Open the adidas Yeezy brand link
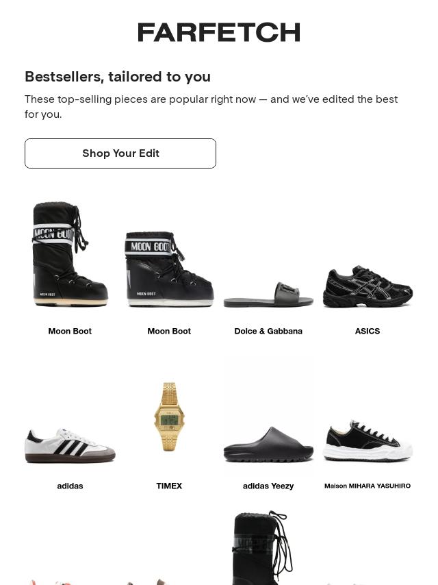The height and width of the screenshot is (585, 438). point(268,486)
